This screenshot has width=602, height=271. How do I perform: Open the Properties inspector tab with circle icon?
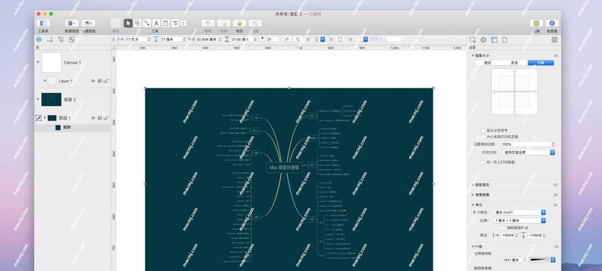point(483,39)
